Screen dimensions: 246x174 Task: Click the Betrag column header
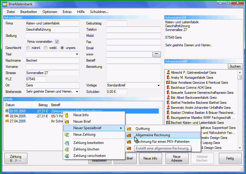click(x=40, y=105)
